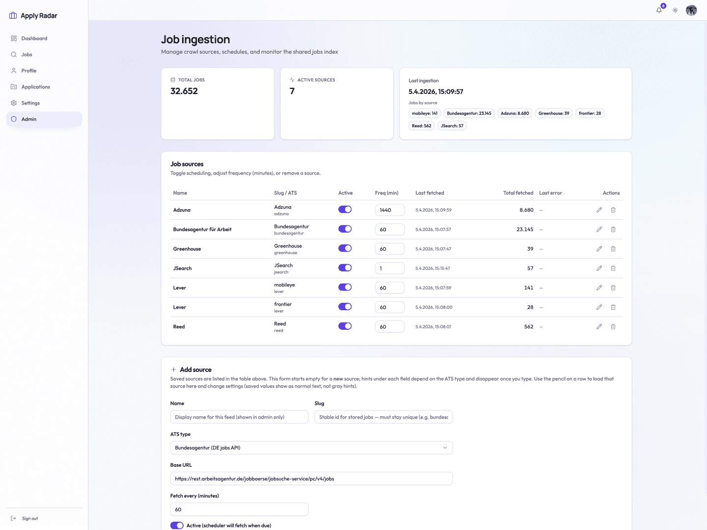This screenshot has width=707, height=530.
Task: Click Sign out at sidebar bottom
Action: pyautogui.click(x=29, y=518)
